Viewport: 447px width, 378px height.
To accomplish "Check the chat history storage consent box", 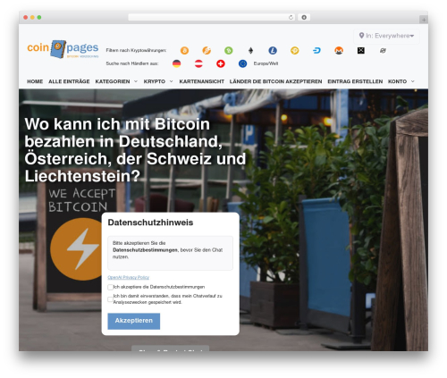I will (110, 299).
